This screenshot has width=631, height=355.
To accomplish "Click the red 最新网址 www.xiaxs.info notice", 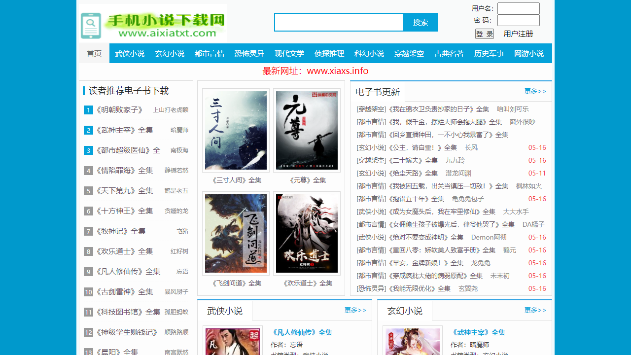I will 315,71.
